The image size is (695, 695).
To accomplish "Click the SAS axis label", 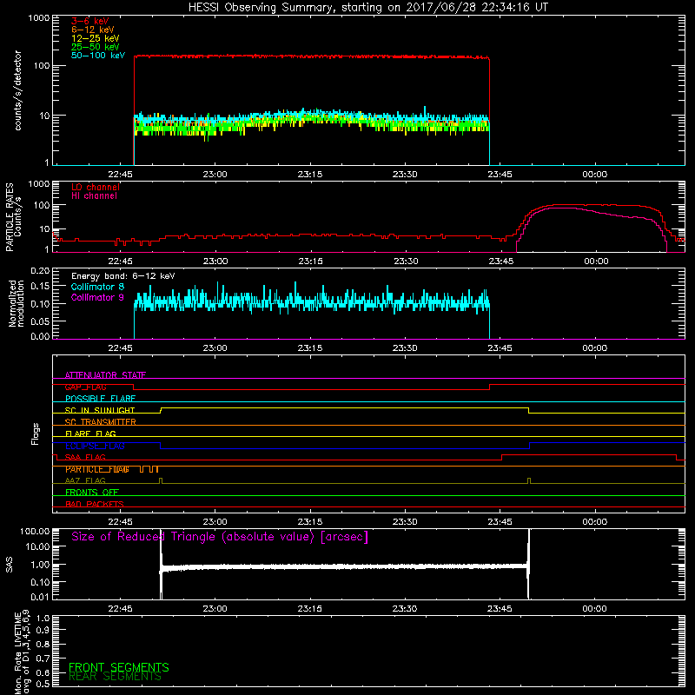I will point(9,565).
